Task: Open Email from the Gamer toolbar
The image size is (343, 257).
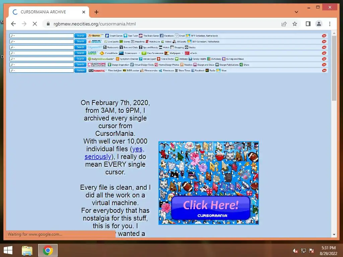Action: (x=180, y=35)
